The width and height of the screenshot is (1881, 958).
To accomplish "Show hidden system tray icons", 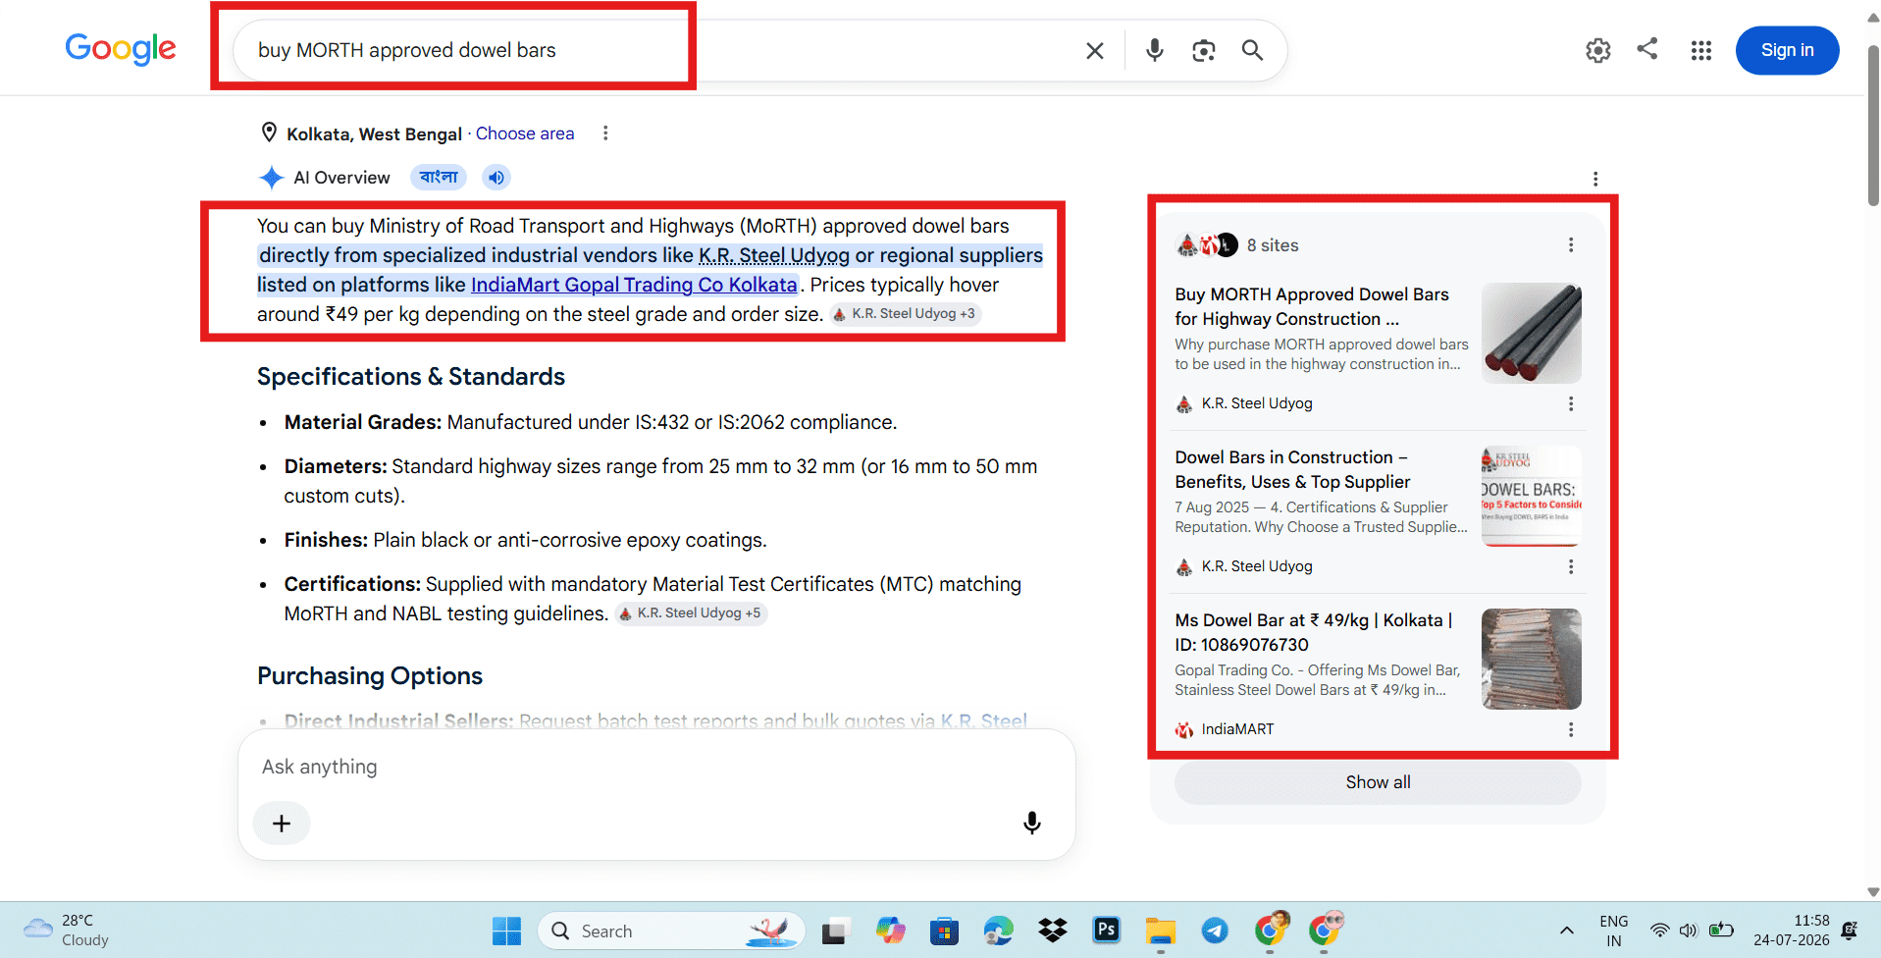I will point(1566,930).
